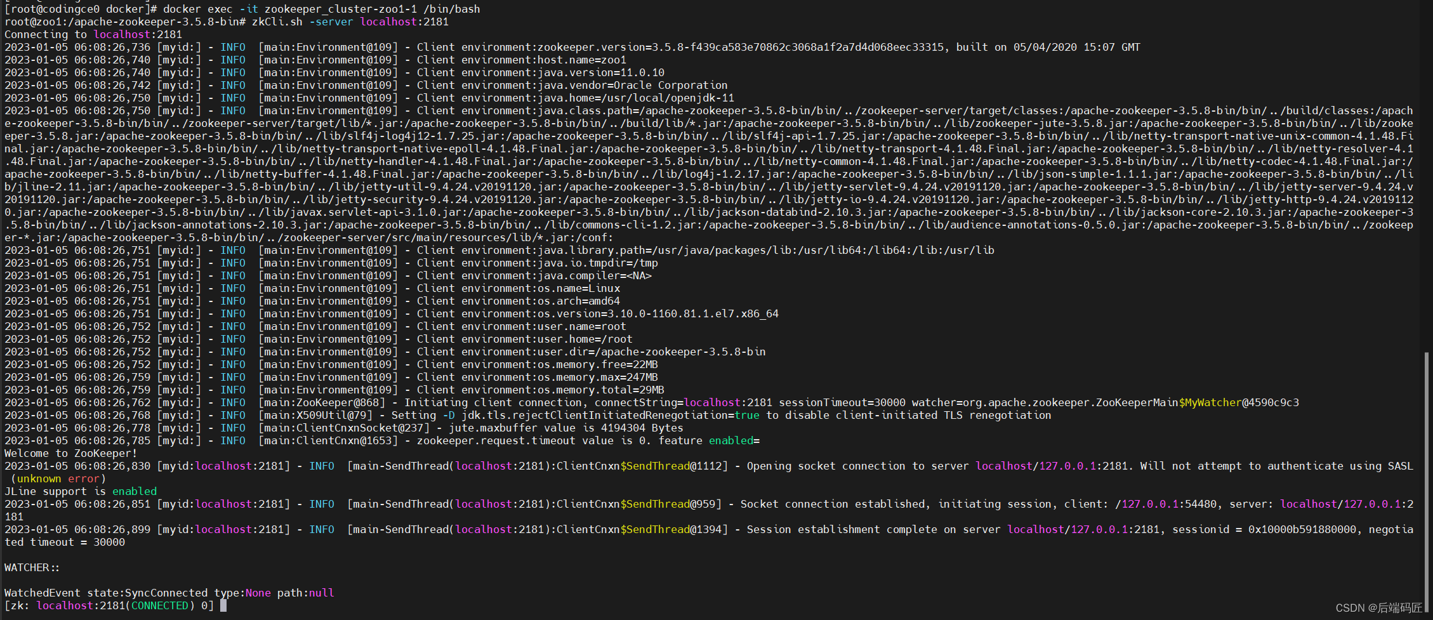The image size is (1433, 620).
Task: Click the 'path:null' text in WatchedEvent line
Action: click(306, 593)
